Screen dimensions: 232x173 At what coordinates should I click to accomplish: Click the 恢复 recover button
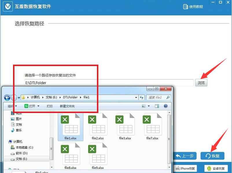[x=212, y=156]
